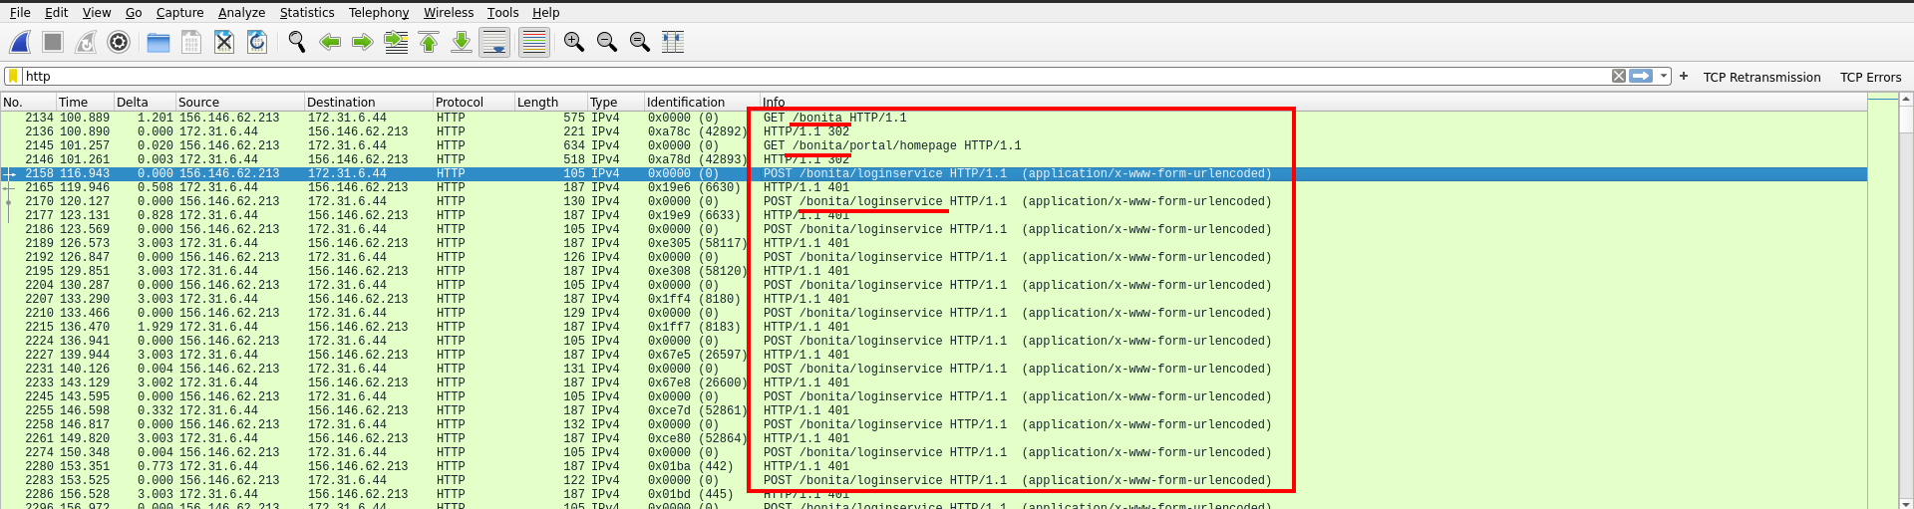This screenshot has height=509, width=1914.
Task: Clear the display filter field
Action: (1619, 77)
